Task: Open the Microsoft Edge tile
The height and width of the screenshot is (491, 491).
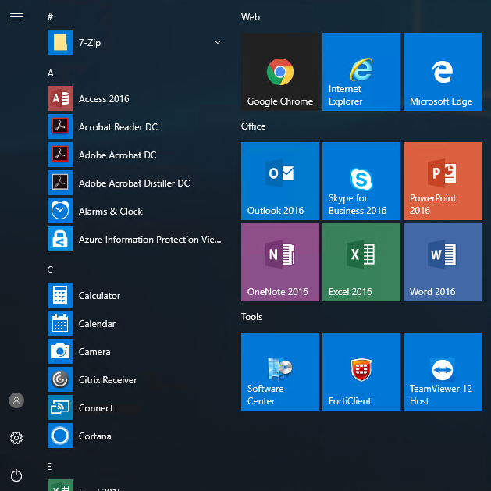Action: (442, 72)
